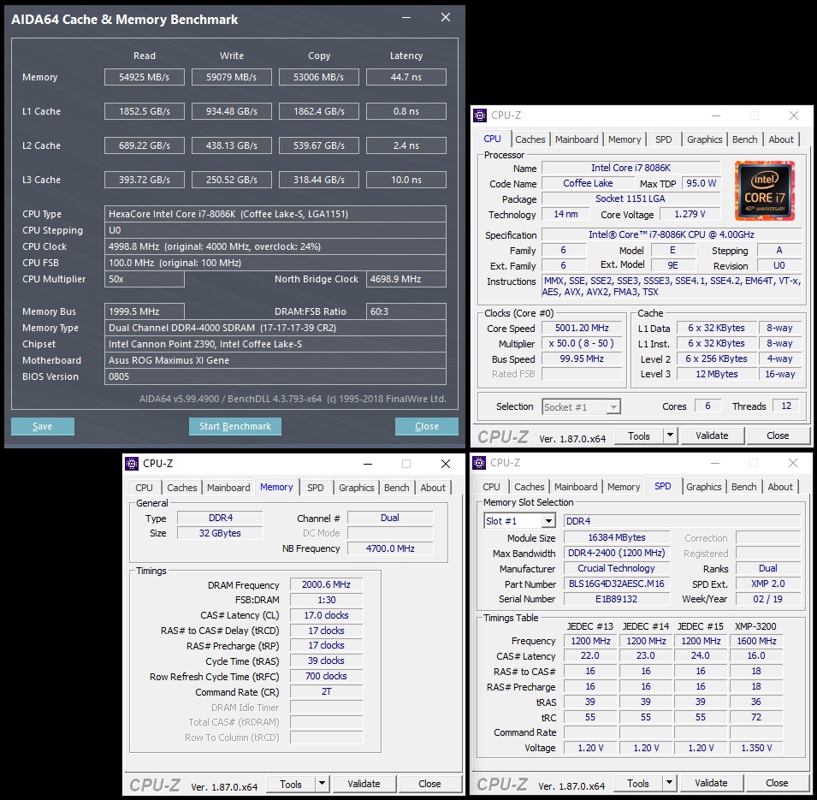Click processor Name Intel Core i7 8086K
The height and width of the screenshot is (800, 817).
coord(631,168)
